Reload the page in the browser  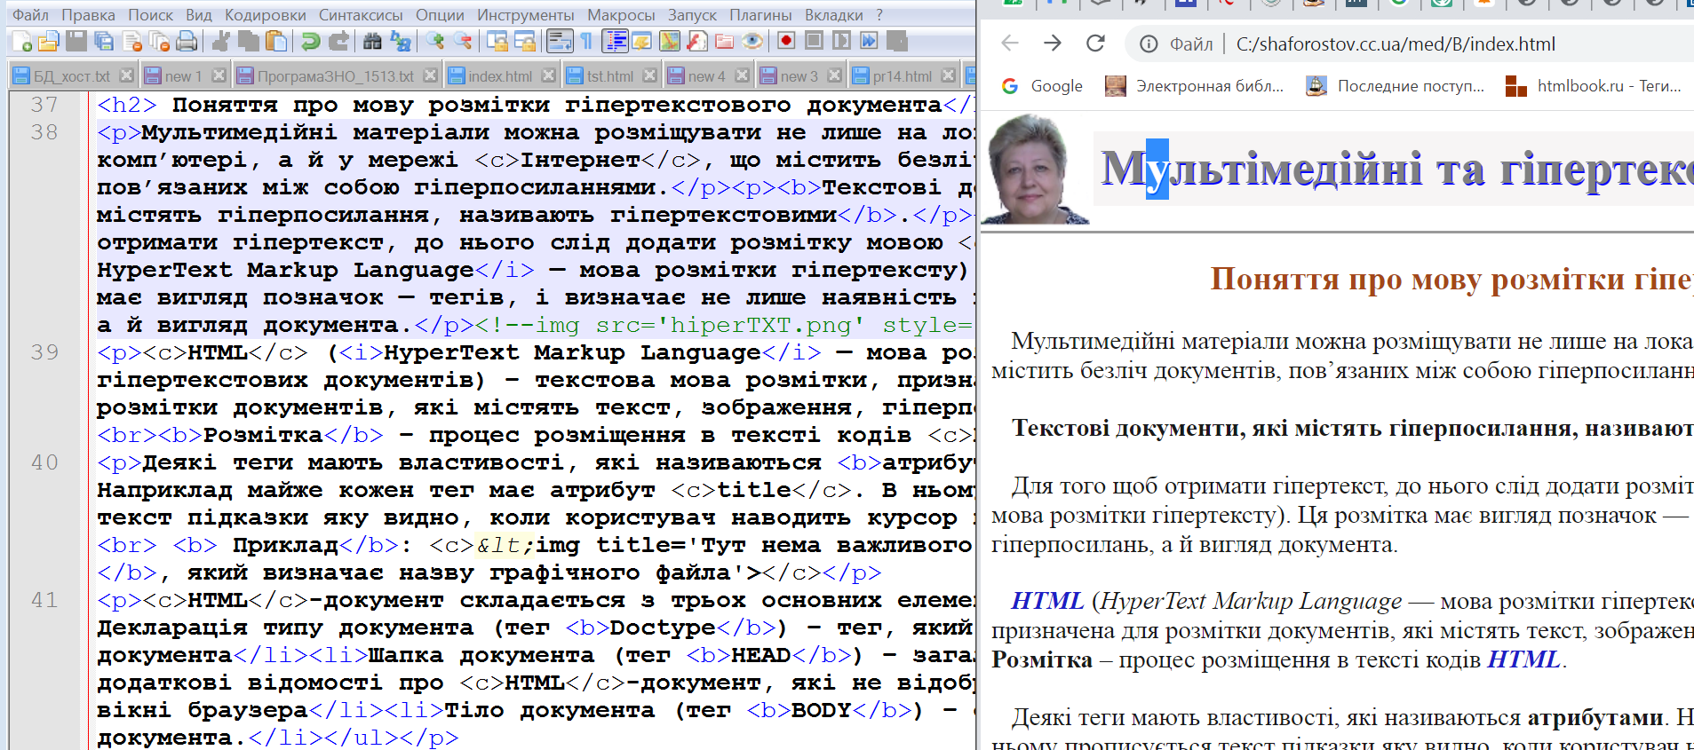(x=1095, y=43)
